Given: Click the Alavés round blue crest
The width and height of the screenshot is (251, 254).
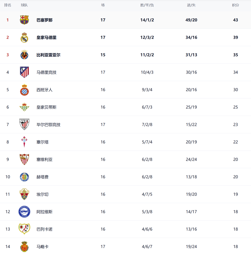Looking at the screenshot, I should (24, 212).
